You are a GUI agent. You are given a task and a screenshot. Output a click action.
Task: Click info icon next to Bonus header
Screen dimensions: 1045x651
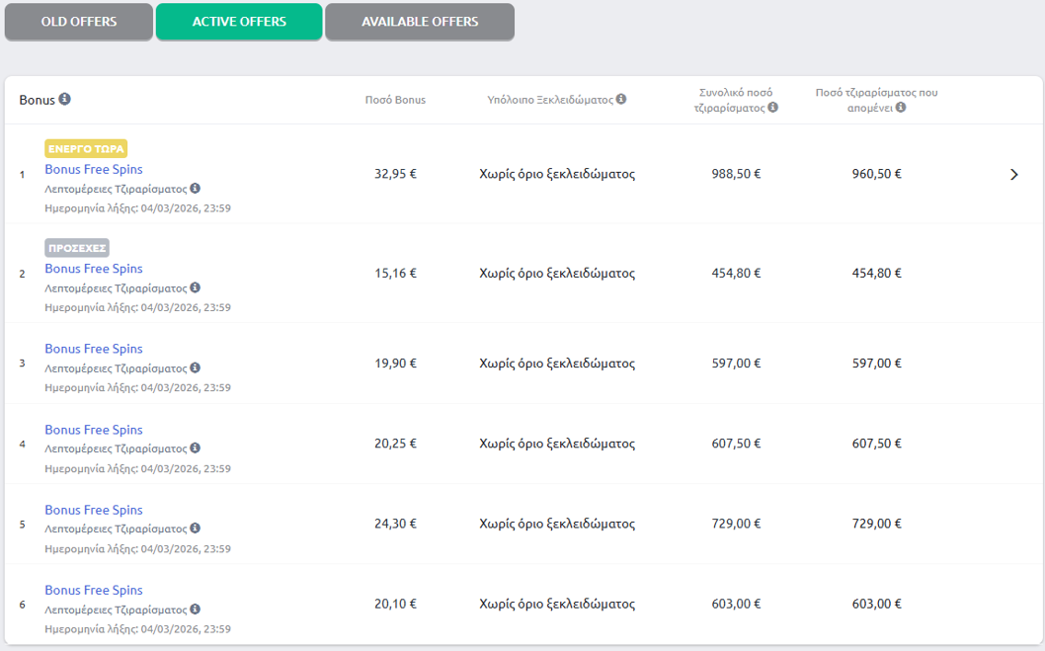click(65, 99)
